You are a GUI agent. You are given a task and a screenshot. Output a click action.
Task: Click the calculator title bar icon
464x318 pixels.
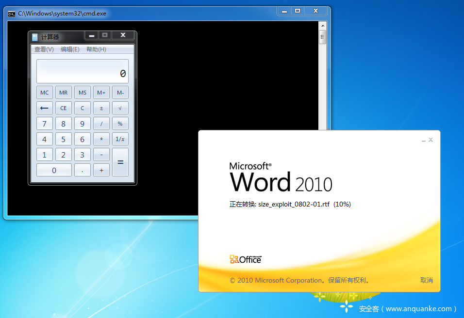coord(35,37)
